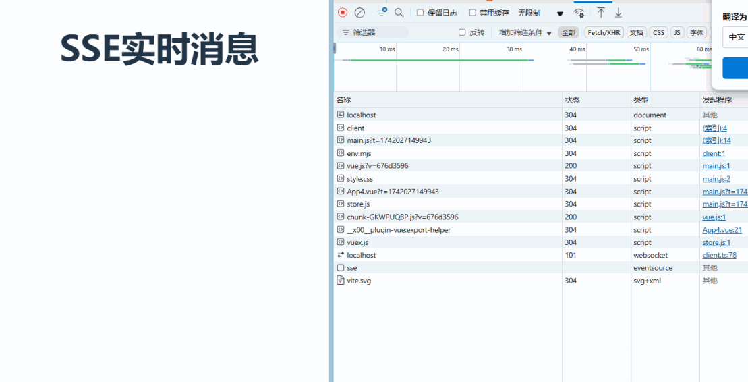This screenshot has height=382, width=748.
Task: Click the localhost document file icon
Action: point(341,115)
